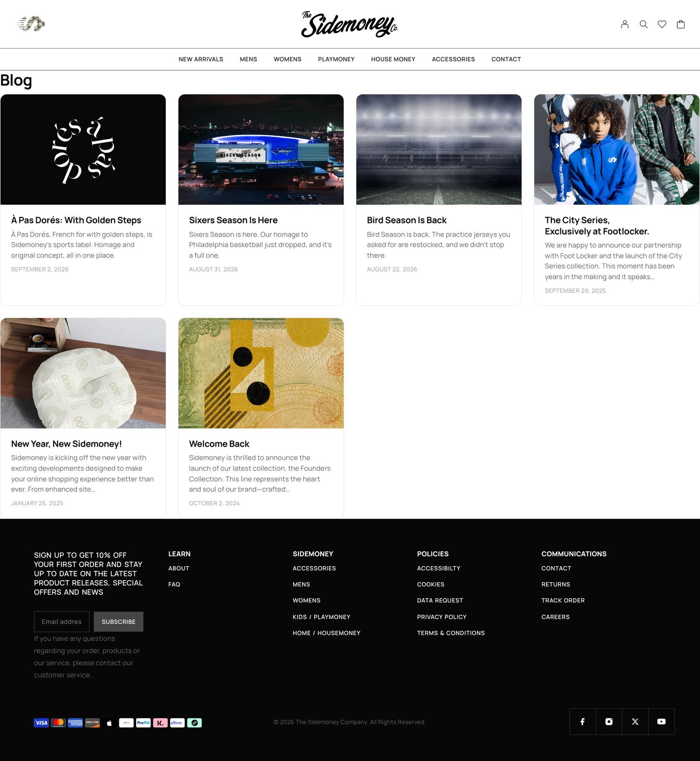Click the pink Klarna icon
The image size is (700, 761).
tap(161, 722)
